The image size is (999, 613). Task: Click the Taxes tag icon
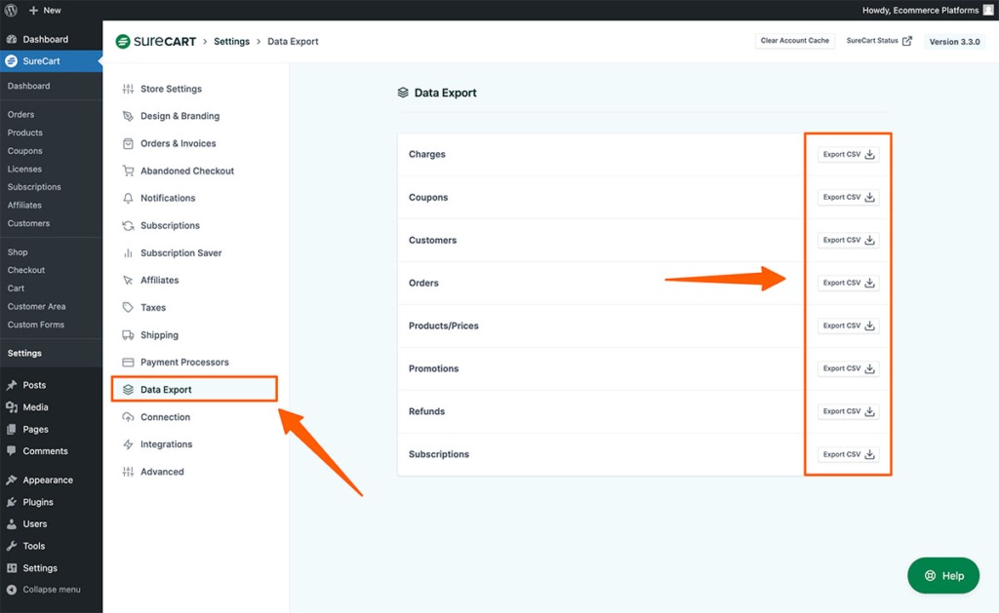tap(128, 307)
